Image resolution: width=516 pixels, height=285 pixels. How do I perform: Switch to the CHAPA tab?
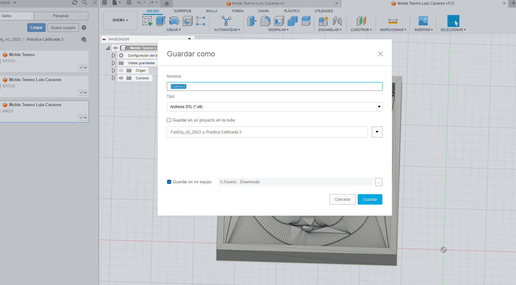[263, 11]
